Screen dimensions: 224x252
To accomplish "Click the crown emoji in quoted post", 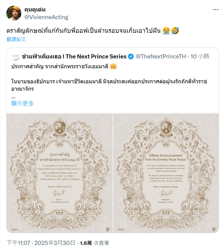I will (x=113, y=66).
